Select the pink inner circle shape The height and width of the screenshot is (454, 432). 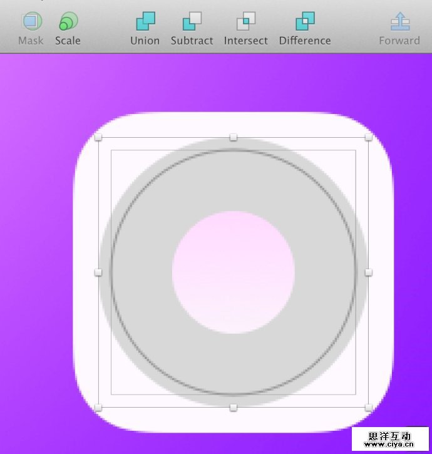pos(234,272)
